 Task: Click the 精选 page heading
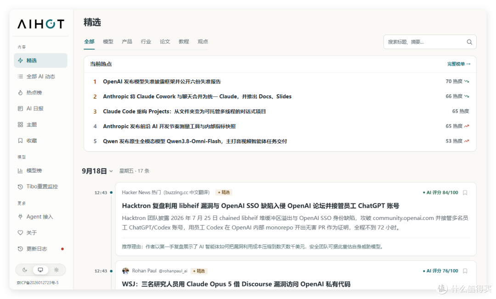[x=92, y=23]
